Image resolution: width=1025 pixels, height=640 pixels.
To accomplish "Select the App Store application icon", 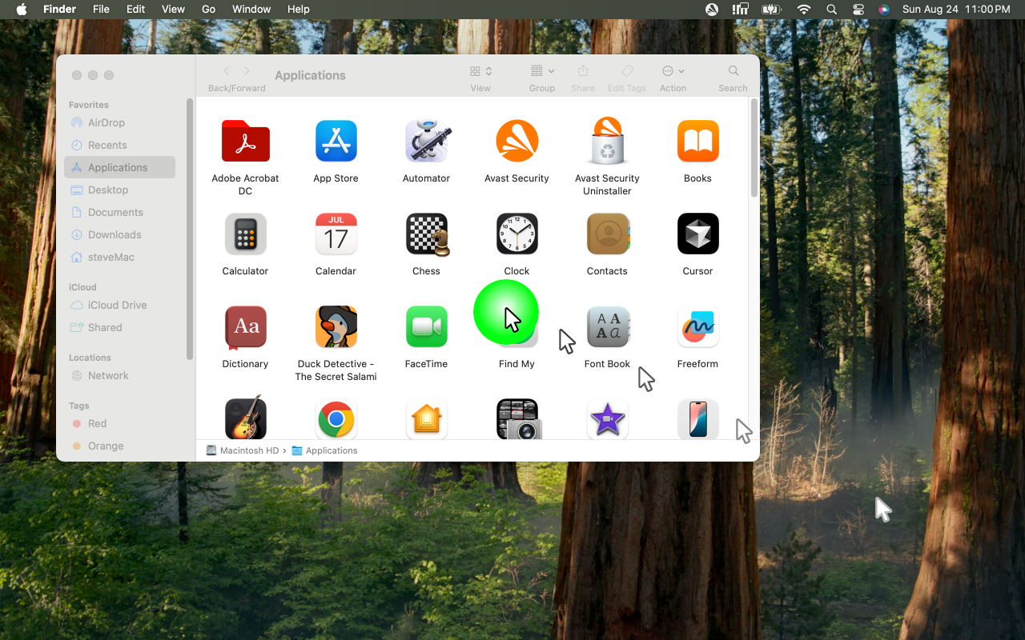I will point(336,141).
